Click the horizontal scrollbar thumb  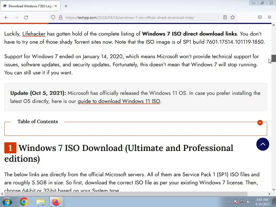pyautogui.click(x=126, y=194)
